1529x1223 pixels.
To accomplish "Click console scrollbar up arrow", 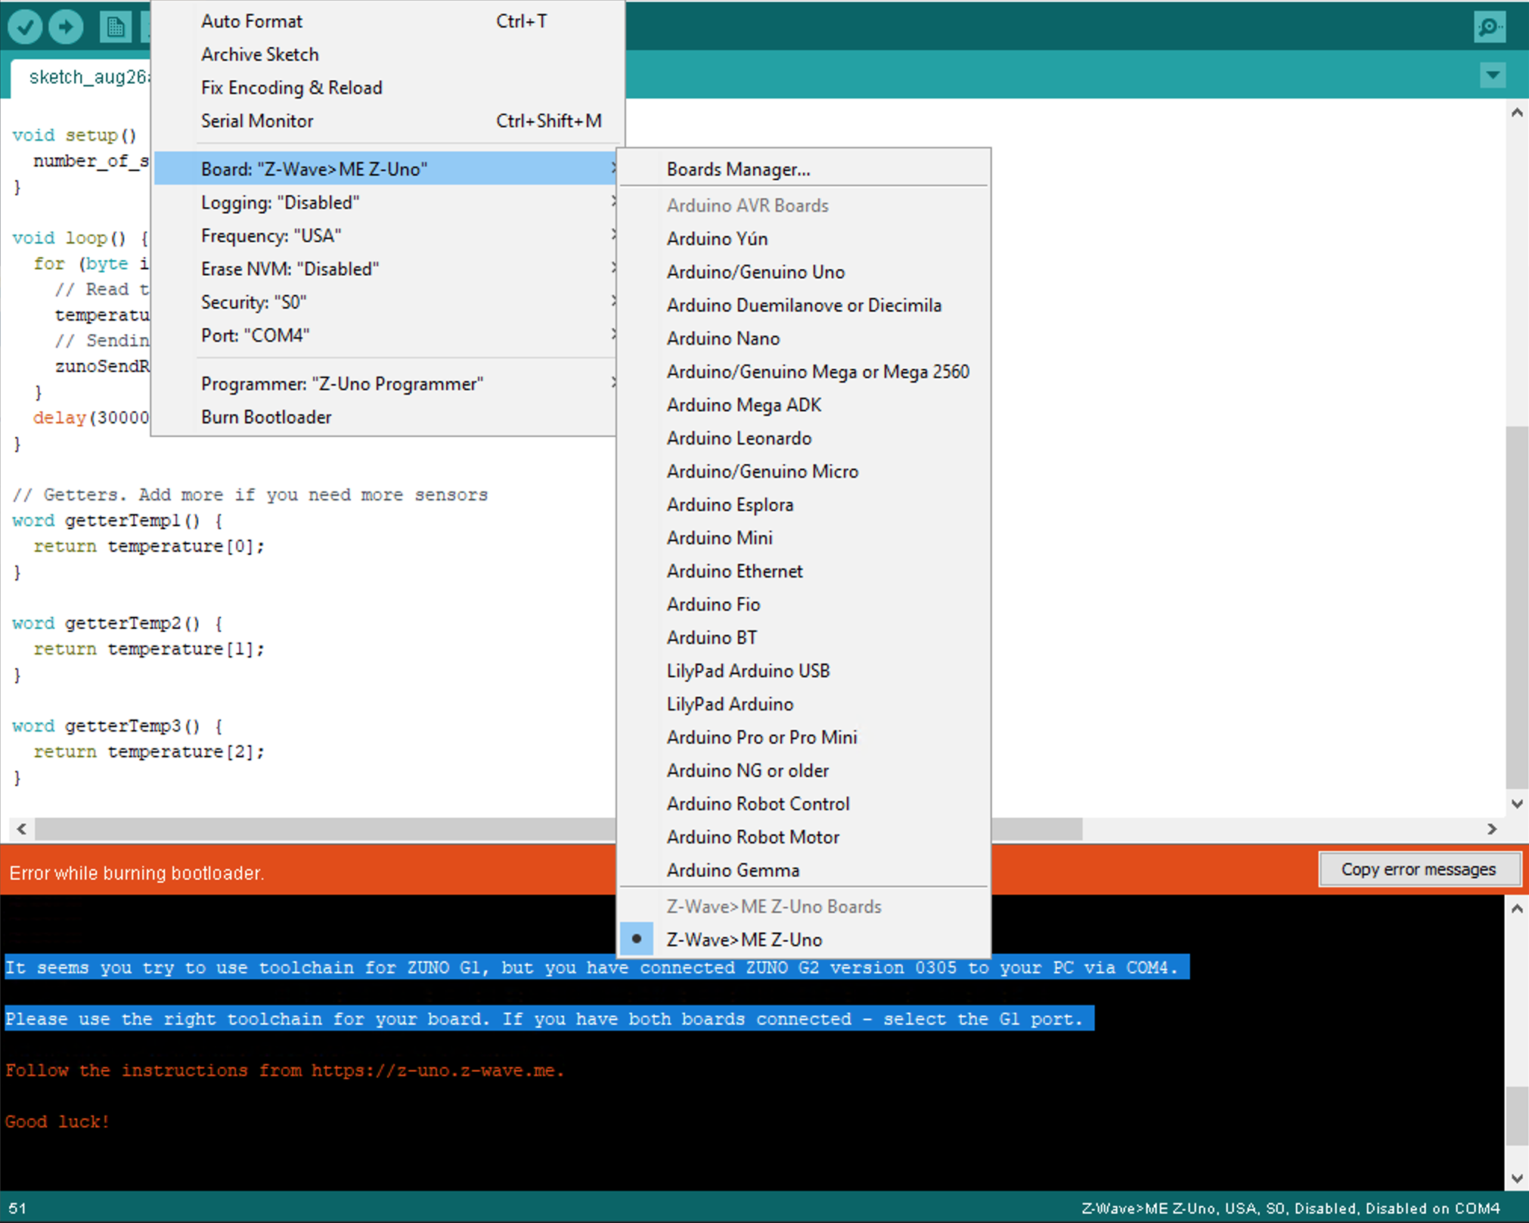I will pos(1516,909).
